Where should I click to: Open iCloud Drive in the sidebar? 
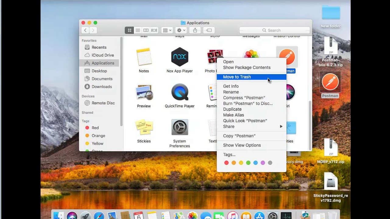pyautogui.click(x=99, y=55)
